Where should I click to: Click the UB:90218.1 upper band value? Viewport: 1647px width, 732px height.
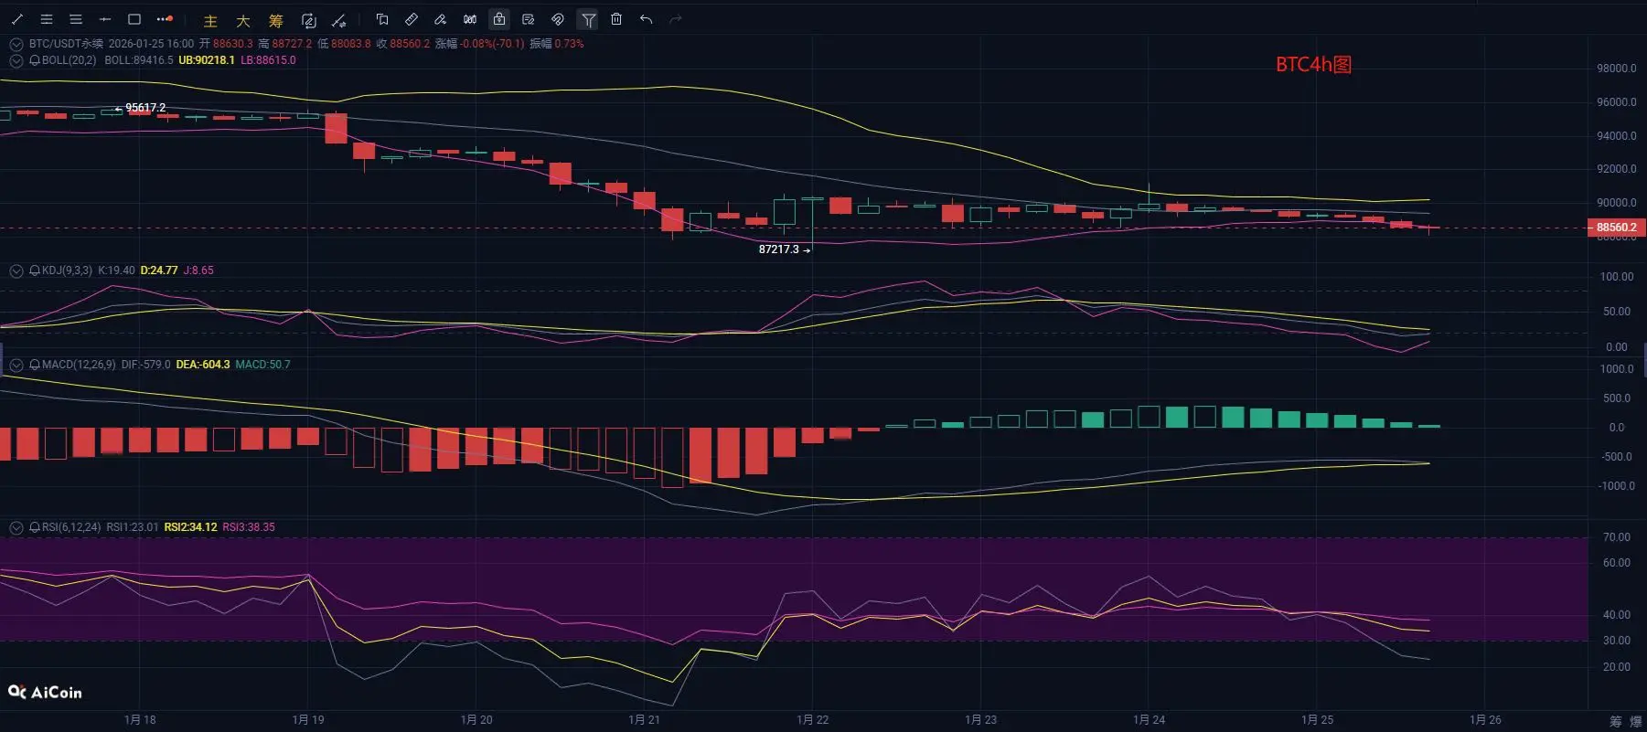tap(207, 60)
